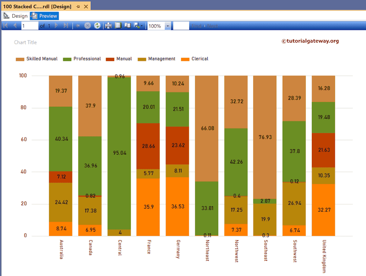Open the zoom percentage dropdown
Image resolution: width=366 pixels, height=276 pixels.
[168, 25]
